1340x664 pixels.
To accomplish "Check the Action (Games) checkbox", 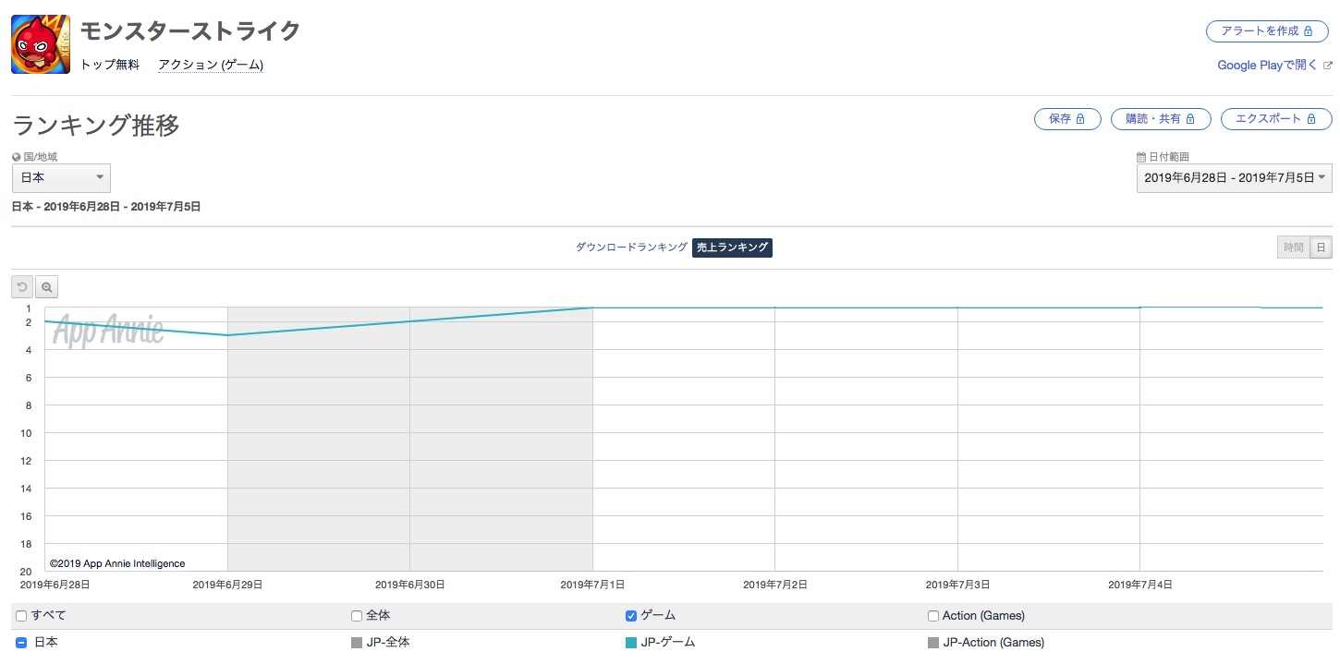I will 933,616.
